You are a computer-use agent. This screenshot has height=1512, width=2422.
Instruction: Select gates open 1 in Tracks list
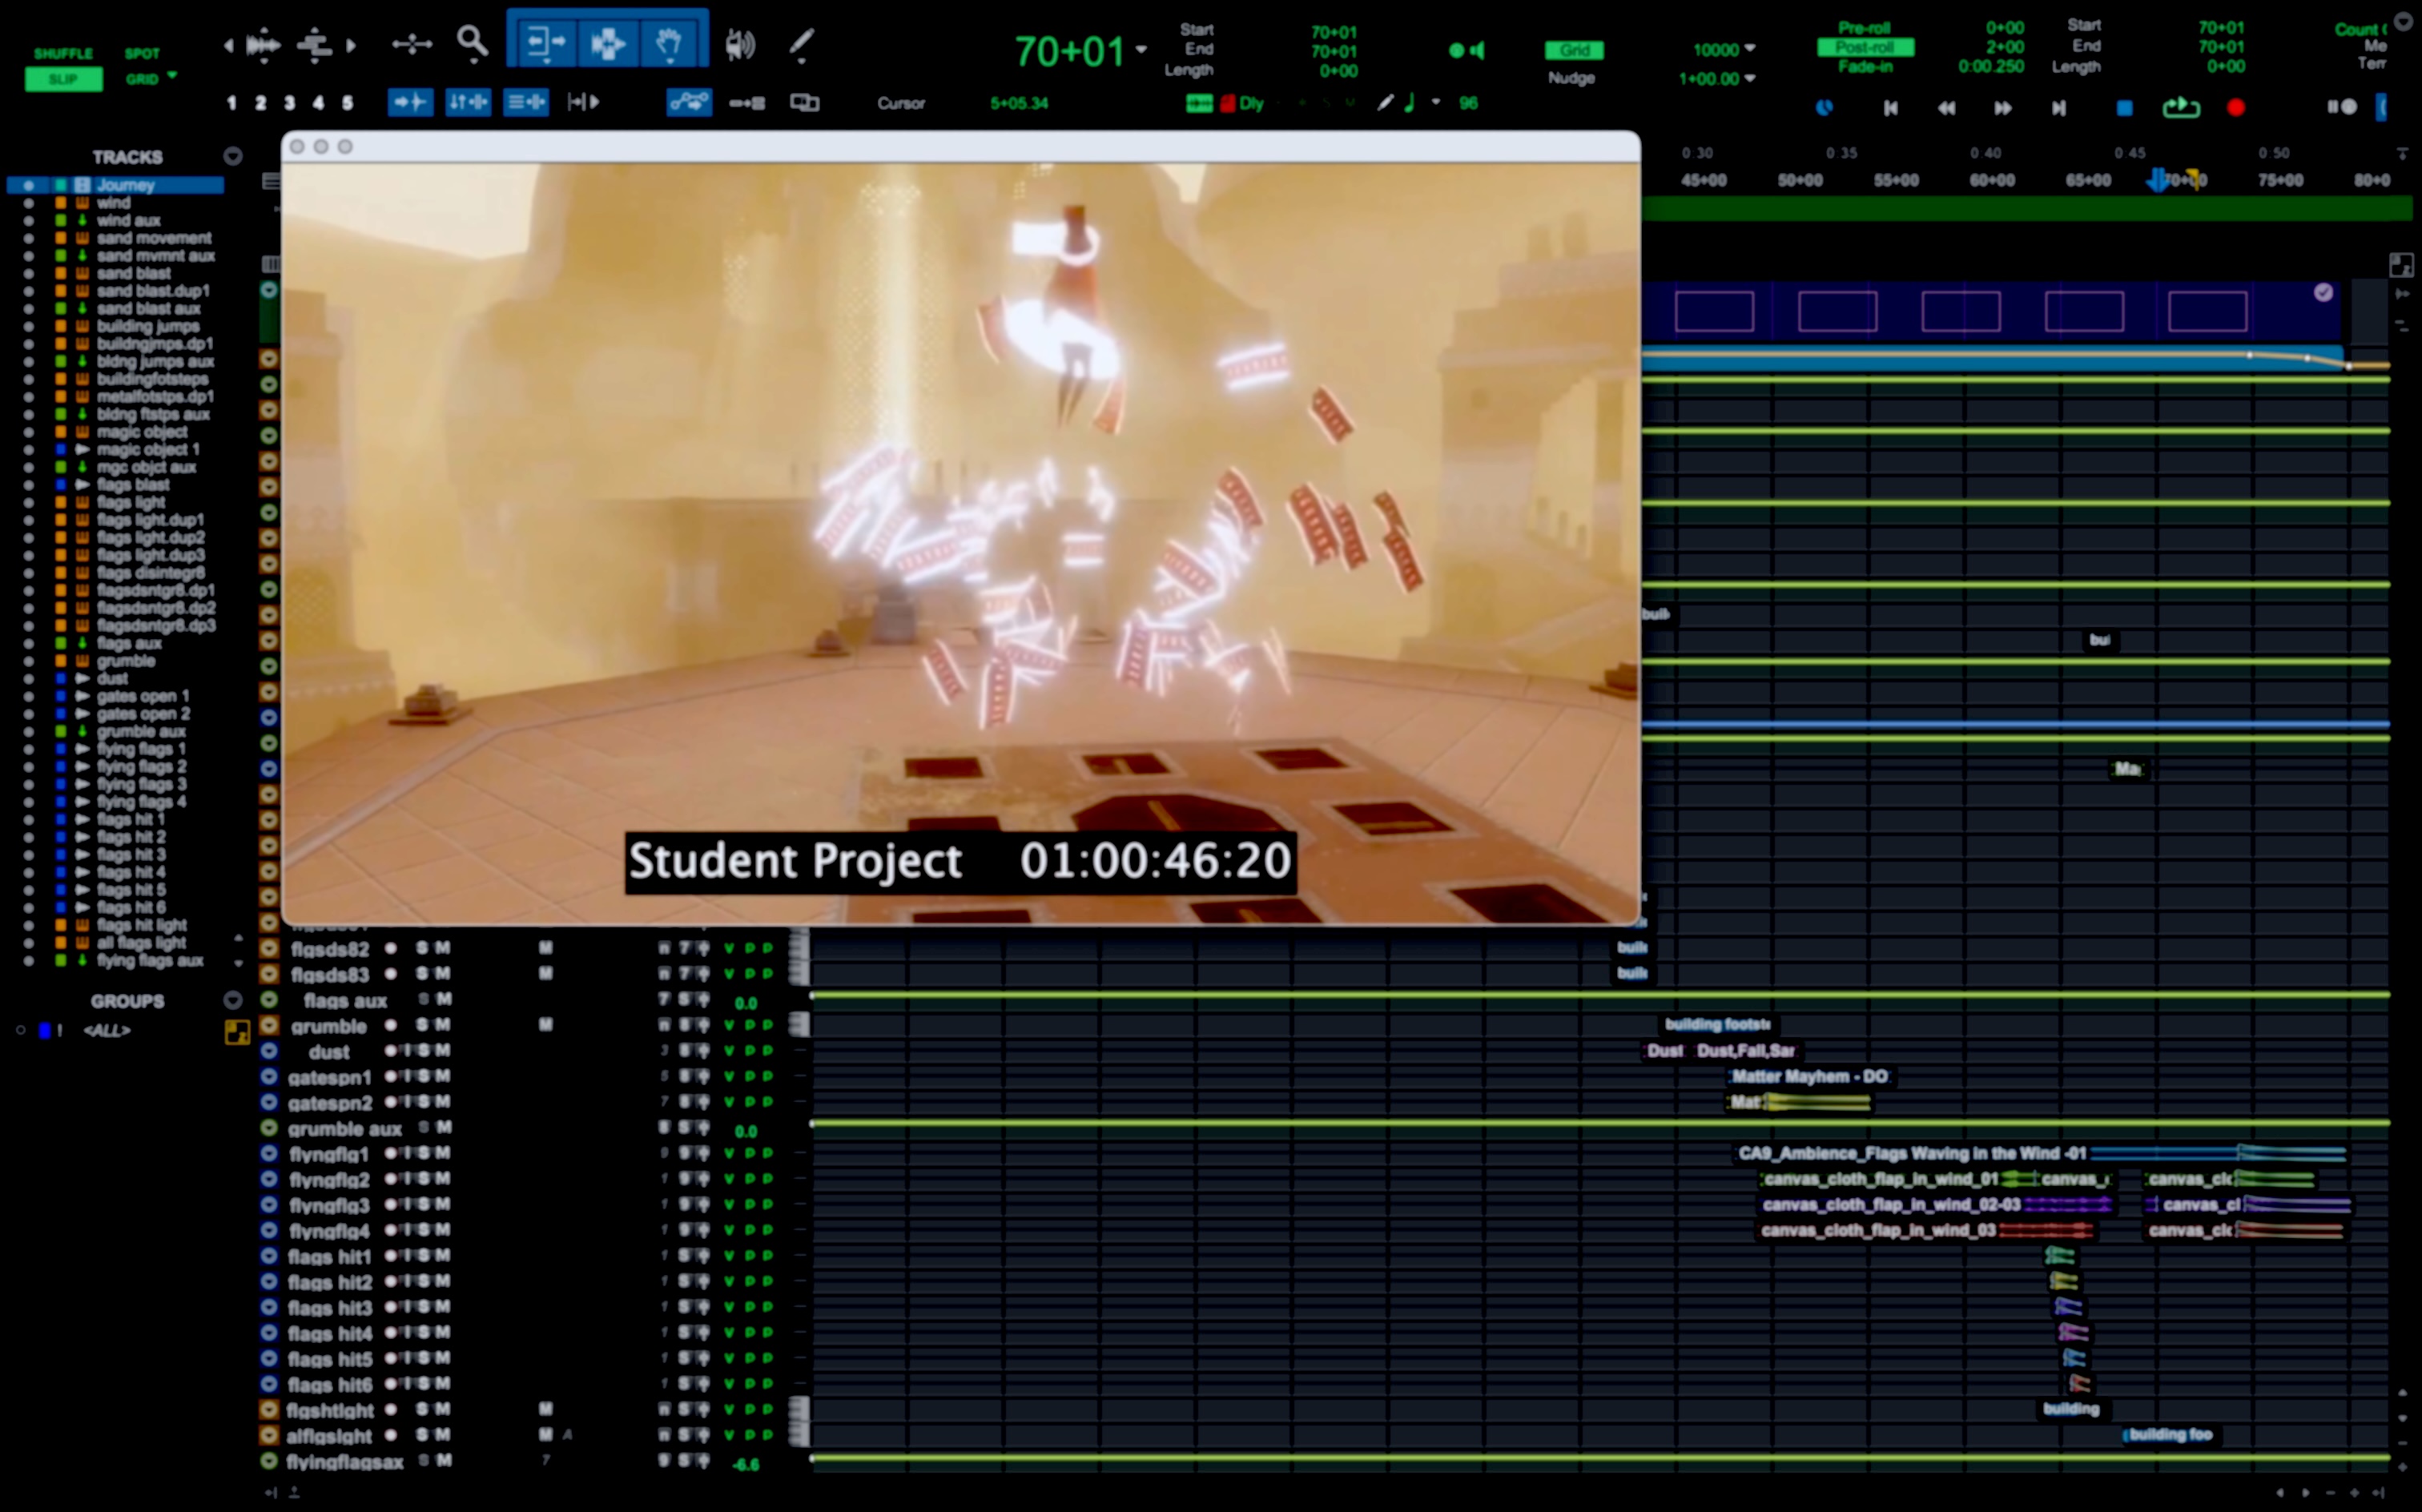coord(143,696)
